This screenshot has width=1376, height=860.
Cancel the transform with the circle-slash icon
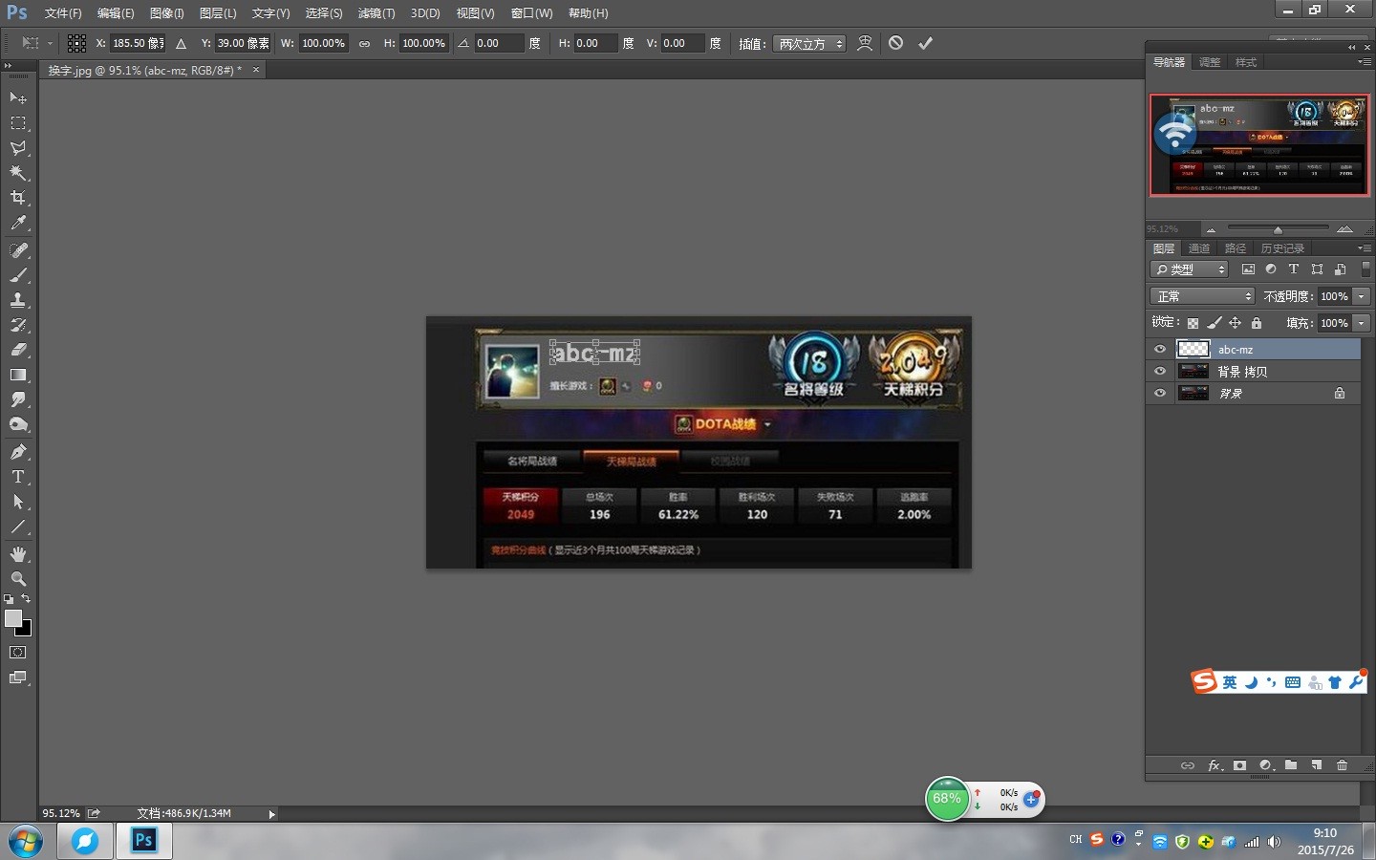pos(895,43)
